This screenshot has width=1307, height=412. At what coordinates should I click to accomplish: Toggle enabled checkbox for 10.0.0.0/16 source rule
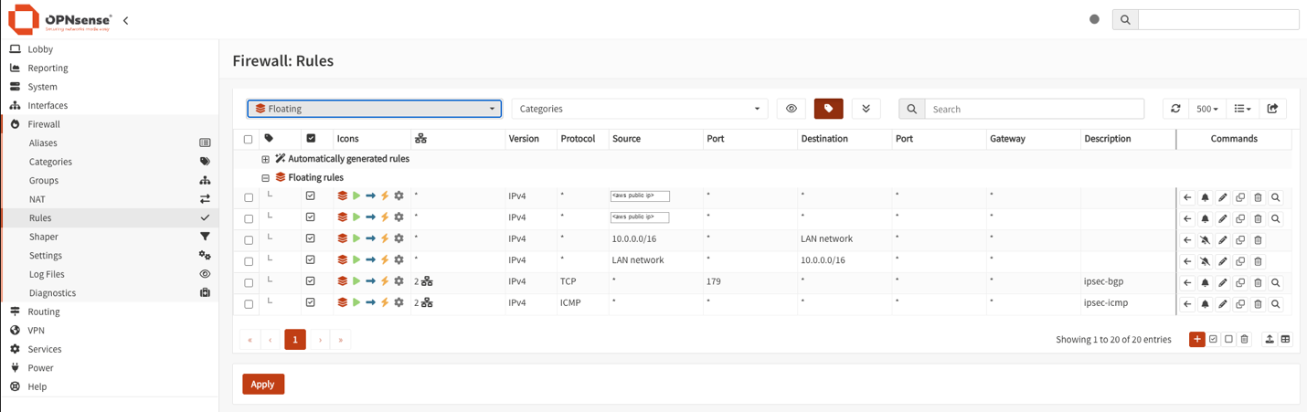pos(311,238)
